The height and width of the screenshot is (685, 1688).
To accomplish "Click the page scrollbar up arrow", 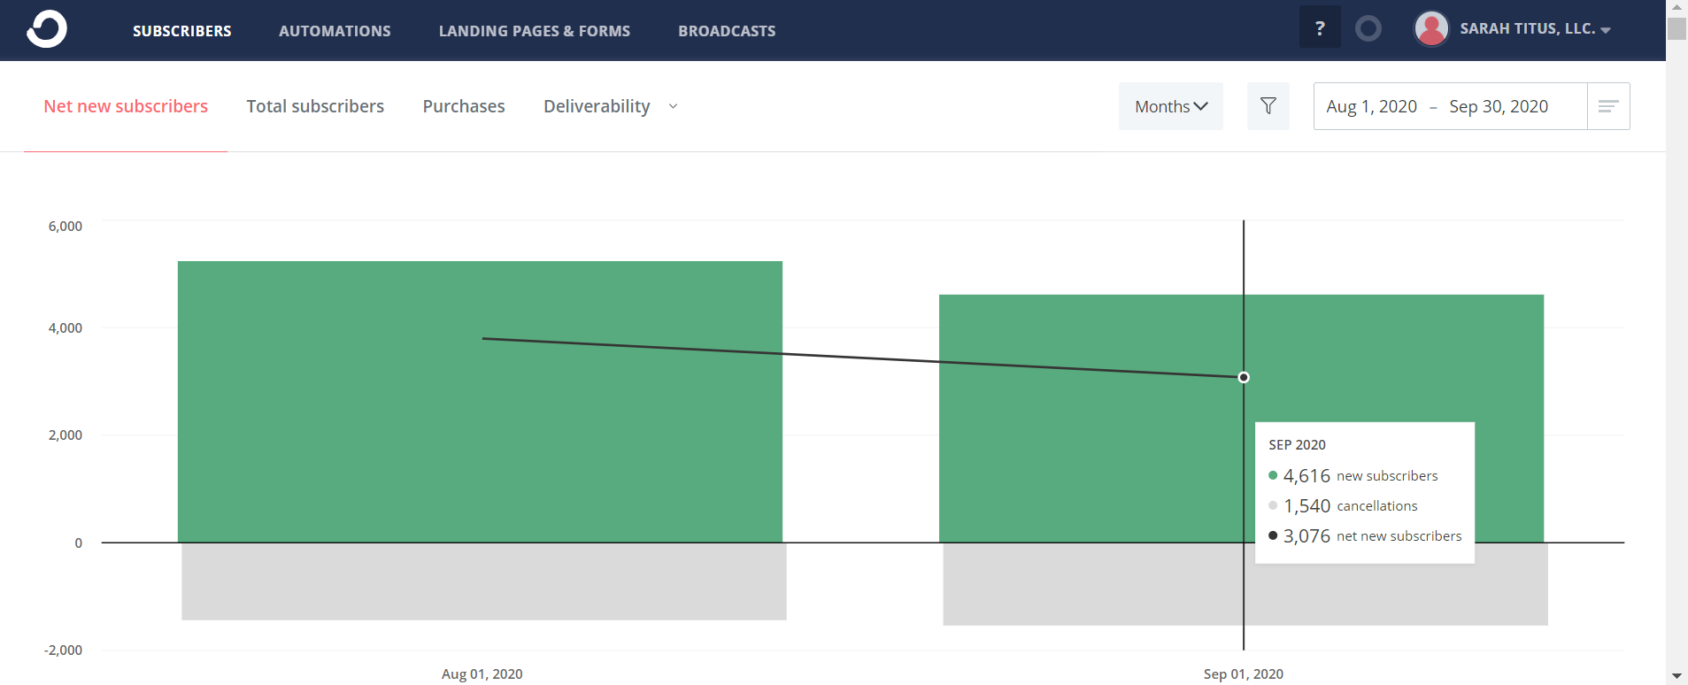I will (x=1676, y=7).
